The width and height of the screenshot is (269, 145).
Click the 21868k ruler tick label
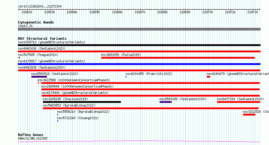coord(163,12)
